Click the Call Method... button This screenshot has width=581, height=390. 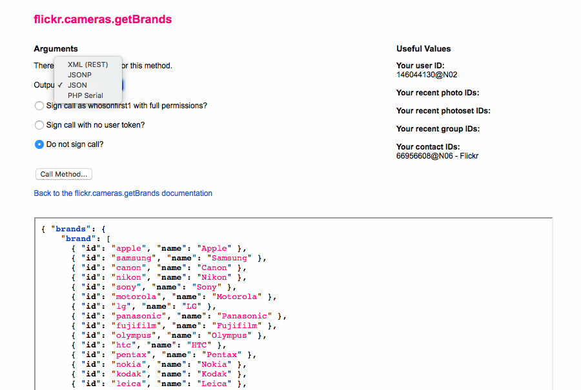coord(64,174)
